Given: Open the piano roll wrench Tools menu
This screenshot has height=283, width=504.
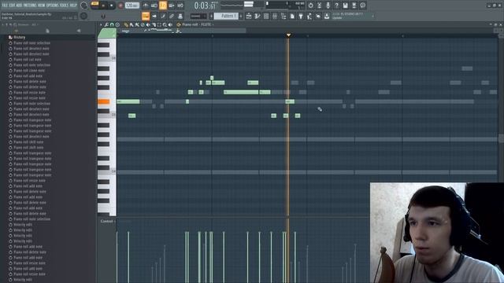Looking at the screenshot, I should [106, 24].
